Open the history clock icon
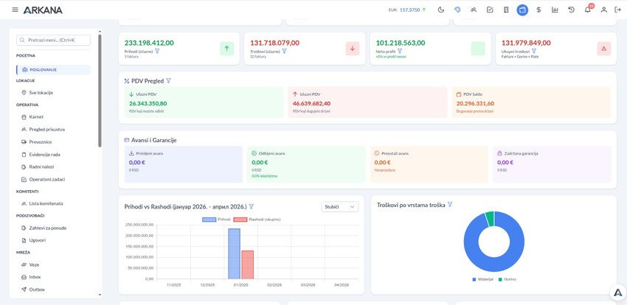627x305 pixels. (x=571, y=10)
